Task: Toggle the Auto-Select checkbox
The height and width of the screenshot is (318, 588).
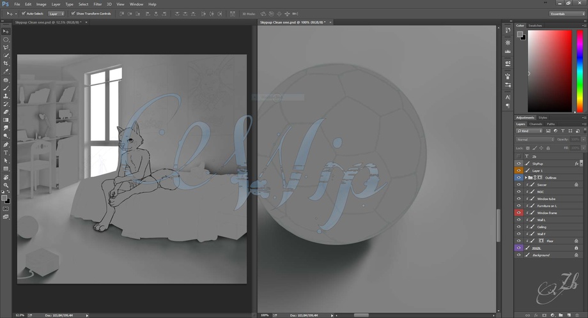Action: (24, 13)
